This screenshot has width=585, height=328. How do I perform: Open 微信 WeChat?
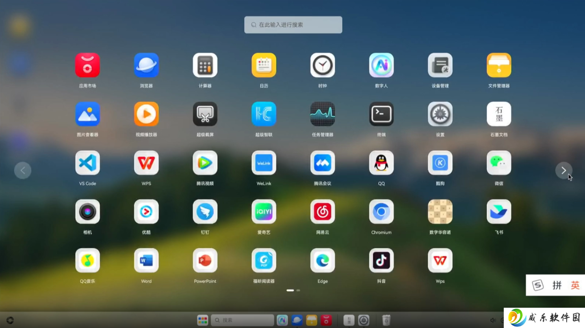[x=499, y=163]
